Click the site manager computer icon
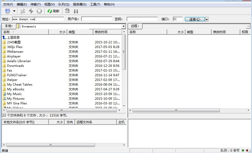The height and width of the screenshot is (153, 252). click(8, 11)
